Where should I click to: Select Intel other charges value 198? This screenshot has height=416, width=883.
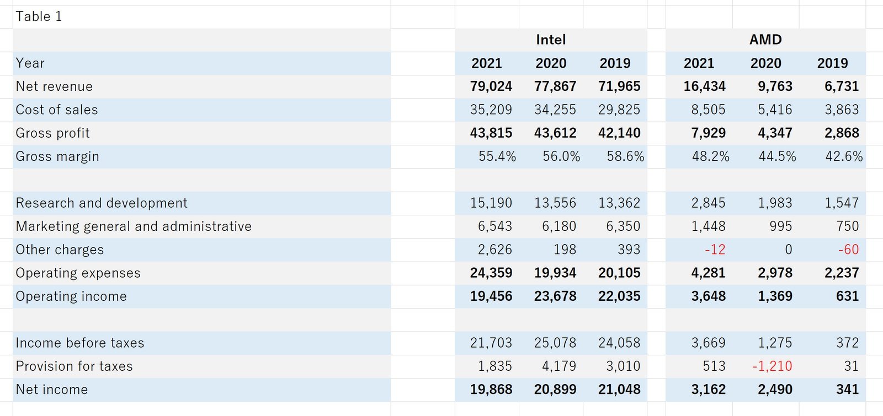click(565, 250)
